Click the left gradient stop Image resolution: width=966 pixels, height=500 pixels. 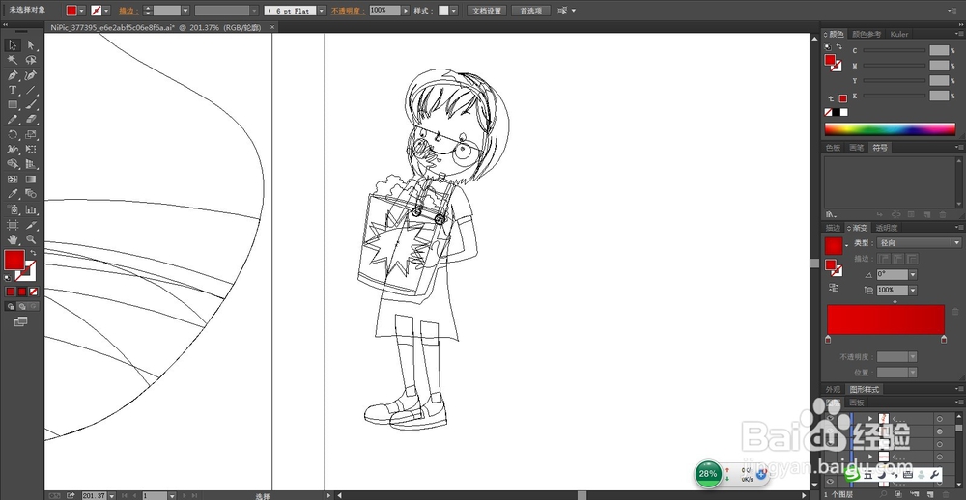coord(828,340)
